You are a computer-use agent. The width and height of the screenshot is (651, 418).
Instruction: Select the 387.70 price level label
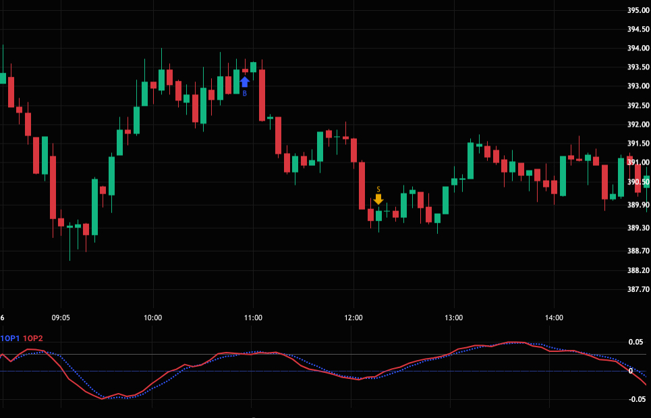tap(639, 289)
